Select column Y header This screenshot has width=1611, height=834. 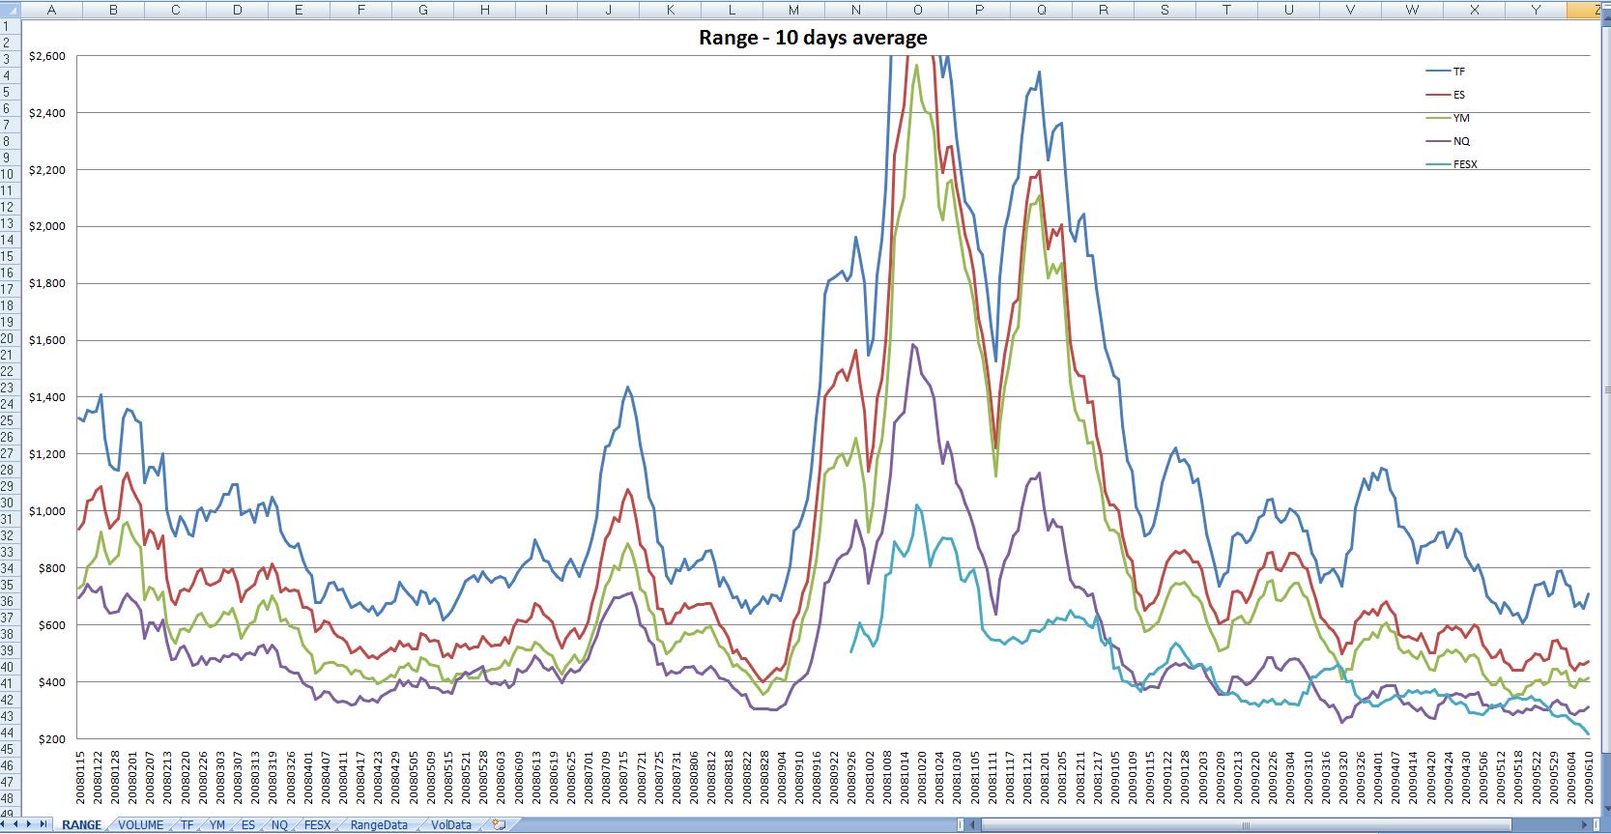1536,10
